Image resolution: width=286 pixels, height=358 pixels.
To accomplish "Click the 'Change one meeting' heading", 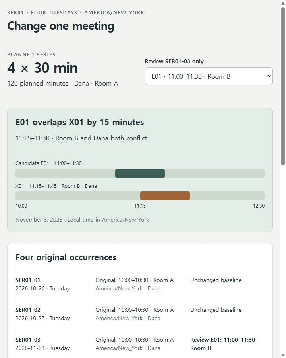I will point(61,26).
